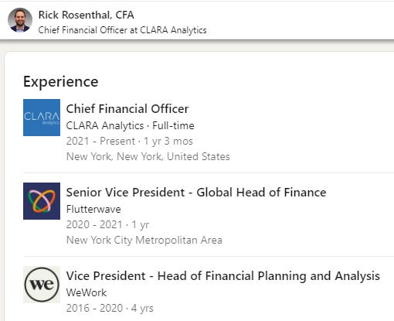The height and width of the screenshot is (321, 394).
Task: Select the 2021 - Present date range
Action: click(x=100, y=141)
